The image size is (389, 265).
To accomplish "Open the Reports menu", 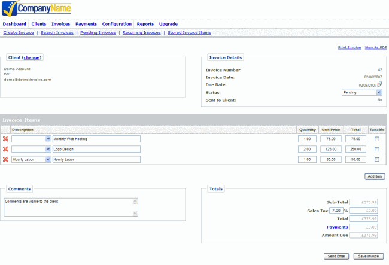I will pos(145,24).
